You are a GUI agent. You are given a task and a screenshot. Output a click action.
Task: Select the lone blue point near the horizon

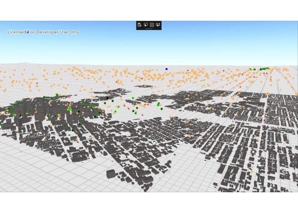tap(166, 69)
